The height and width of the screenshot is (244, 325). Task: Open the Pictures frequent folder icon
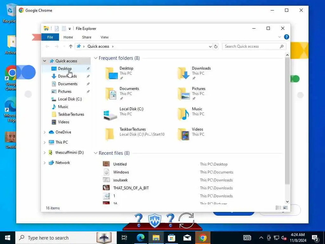tap(184, 94)
